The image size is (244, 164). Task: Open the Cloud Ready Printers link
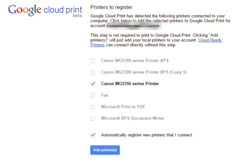[x=210, y=40]
